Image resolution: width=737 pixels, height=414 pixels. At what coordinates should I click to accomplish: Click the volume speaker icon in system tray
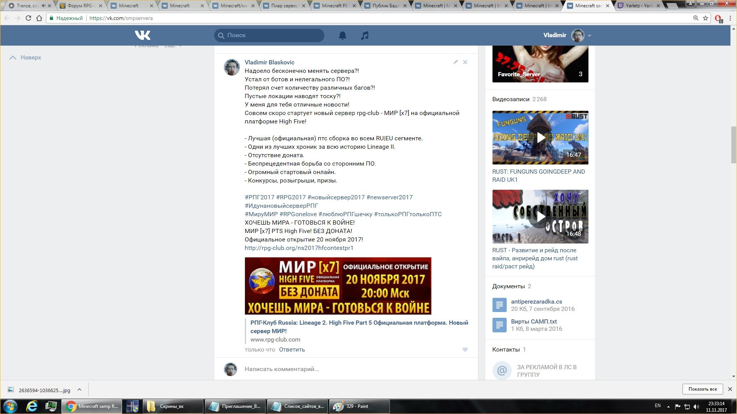(x=697, y=407)
